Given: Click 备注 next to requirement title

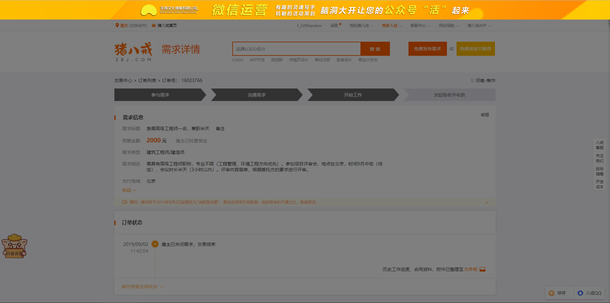Looking at the screenshot, I should 220,129.
